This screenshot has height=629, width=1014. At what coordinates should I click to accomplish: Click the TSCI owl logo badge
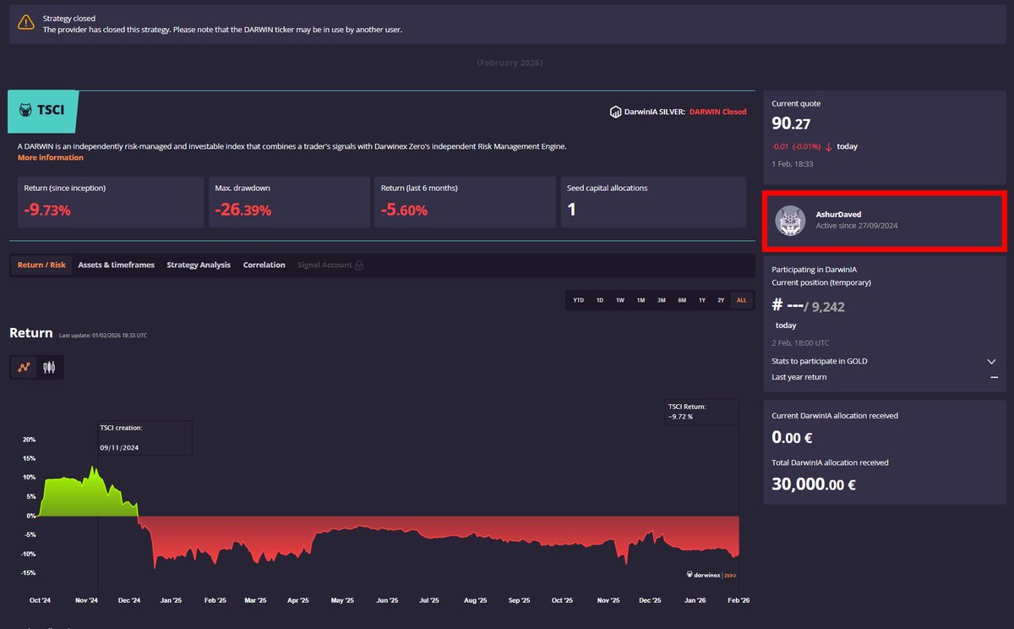click(x=42, y=112)
